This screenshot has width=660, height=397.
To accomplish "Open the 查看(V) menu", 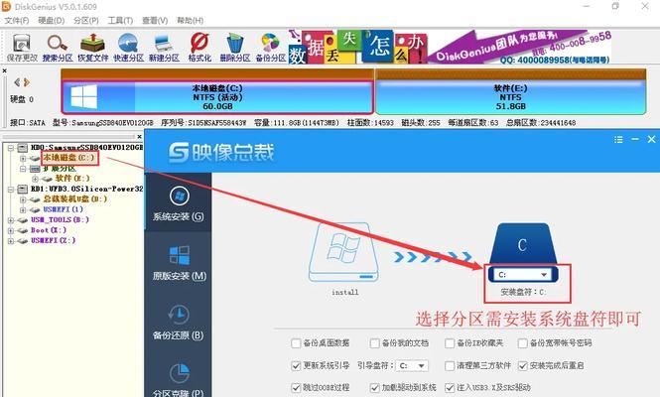I will pyautogui.click(x=155, y=20).
